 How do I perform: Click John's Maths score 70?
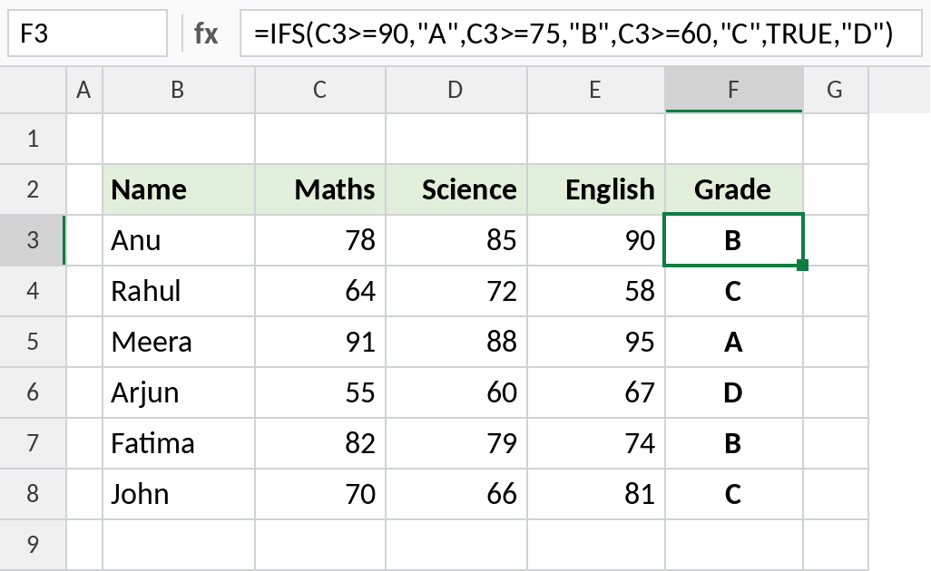[320, 494]
